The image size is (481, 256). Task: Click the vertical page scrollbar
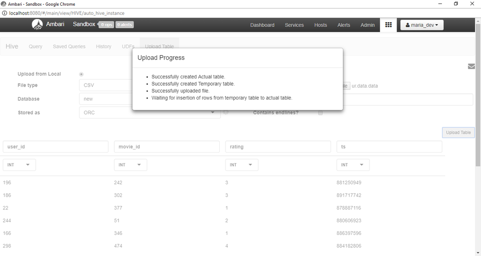pos(478,95)
